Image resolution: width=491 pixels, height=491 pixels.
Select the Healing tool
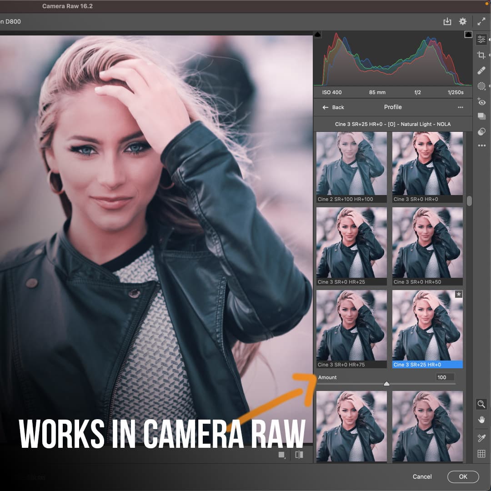click(x=481, y=70)
